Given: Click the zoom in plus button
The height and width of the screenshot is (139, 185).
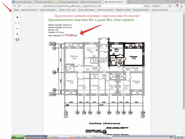Looking at the screenshot, I should click(17, 34).
